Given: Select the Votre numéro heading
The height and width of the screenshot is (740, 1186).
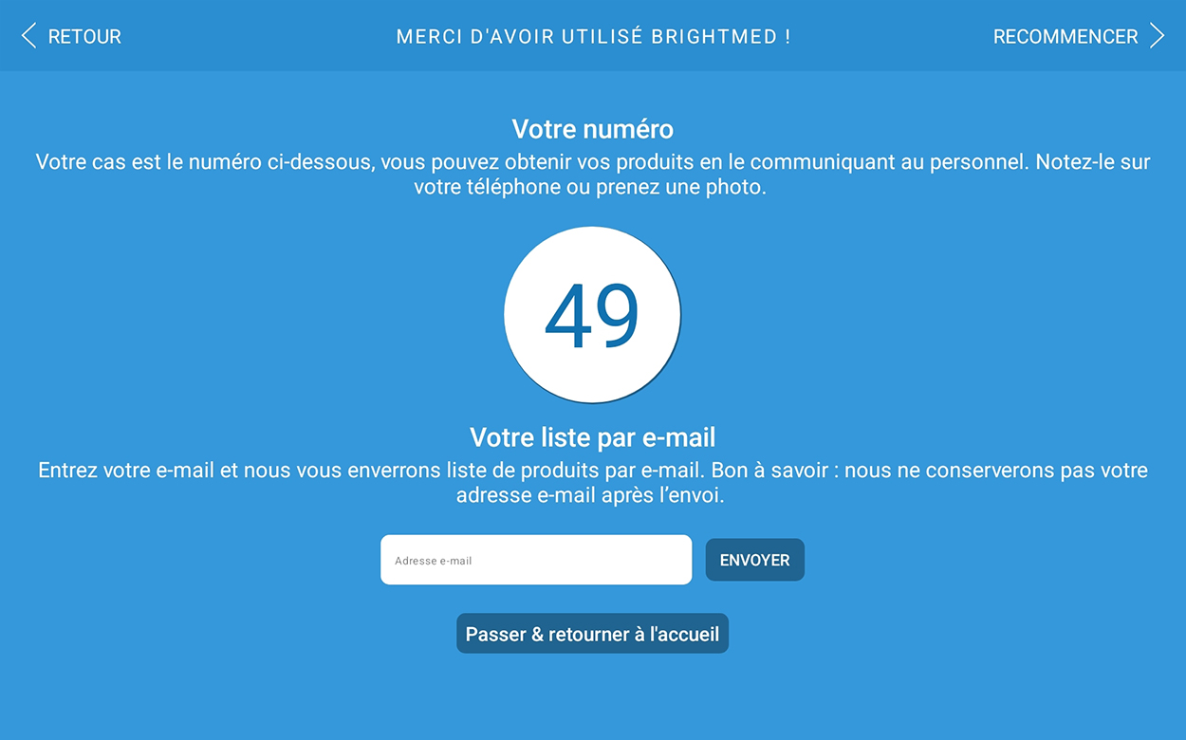Looking at the screenshot, I should tap(592, 129).
